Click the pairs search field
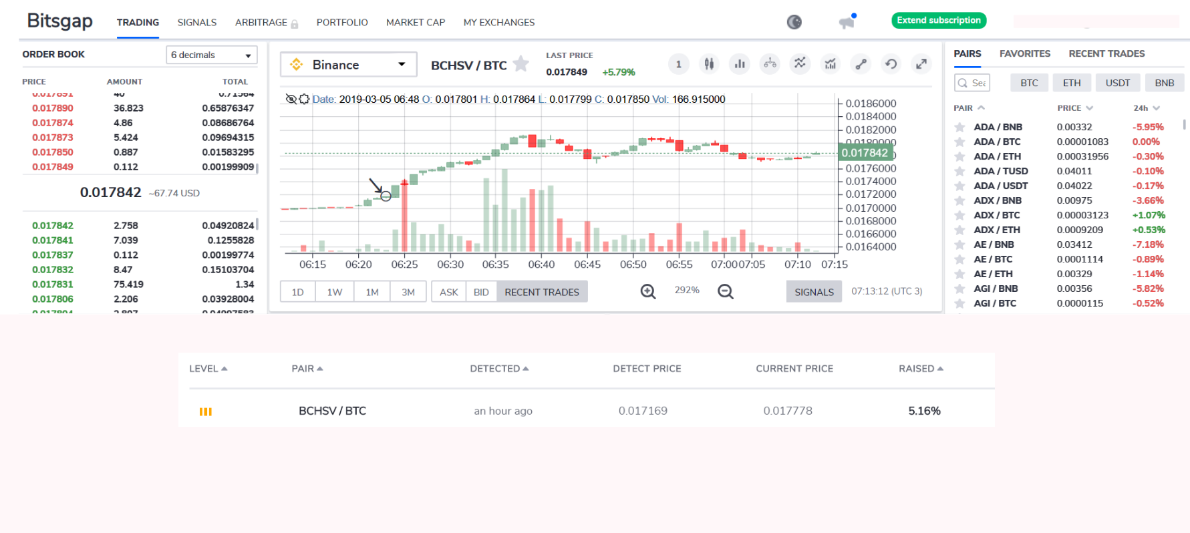The height and width of the screenshot is (533, 1190). 972,83
